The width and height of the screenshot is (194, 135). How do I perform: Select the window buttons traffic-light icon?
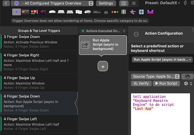(x=115, y=12)
